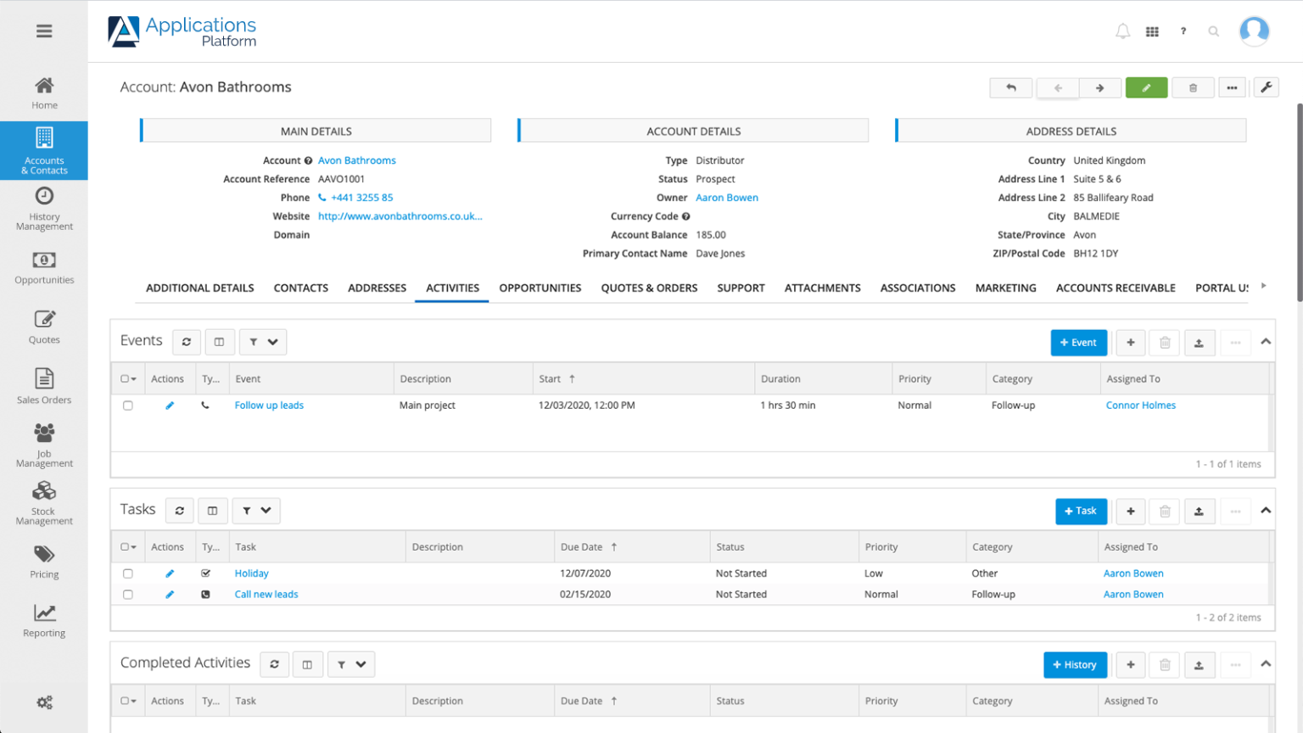Open the wrench settings tool top right
This screenshot has height=733, width=1303.
pos(1267,87)
